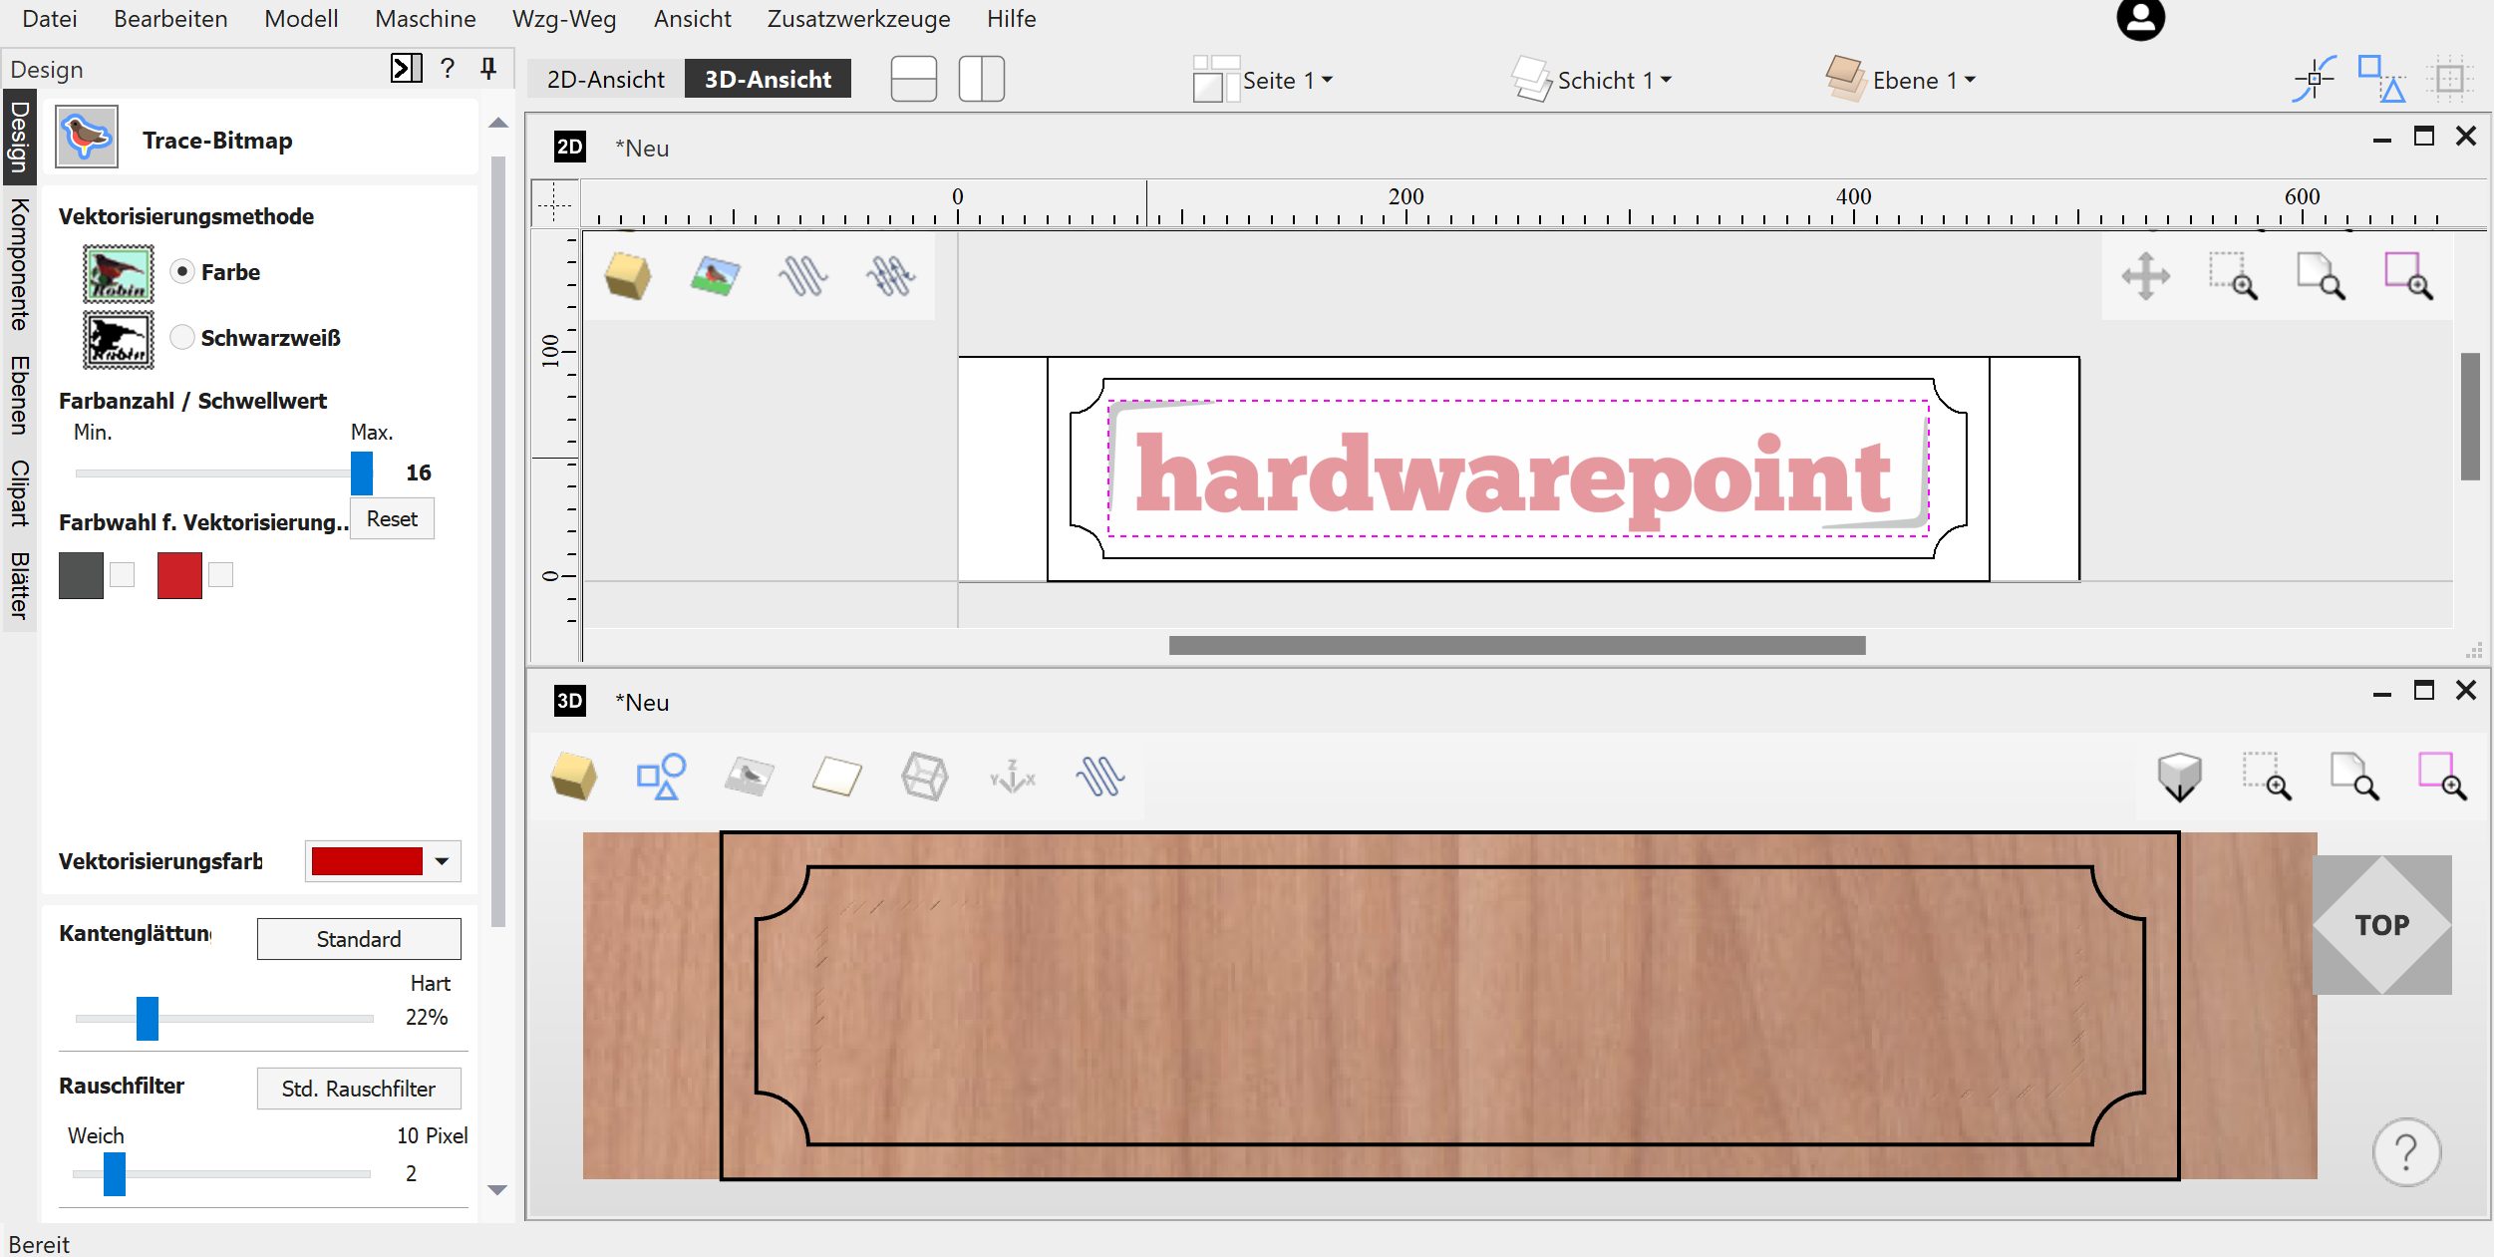Toggle XYZ origin axes in 3D view

1013,777
